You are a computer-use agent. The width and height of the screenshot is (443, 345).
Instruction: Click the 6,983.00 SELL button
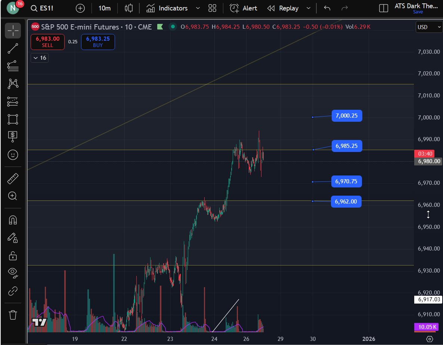click(47, 42)
